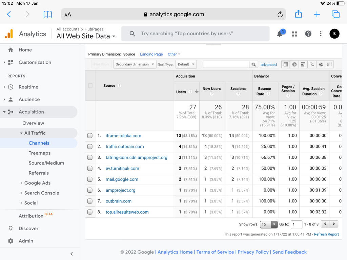Open Acquisition Overview in sidebar
Image resolution: width=347 pixels, height=260 pixels.
coord(33,123)
